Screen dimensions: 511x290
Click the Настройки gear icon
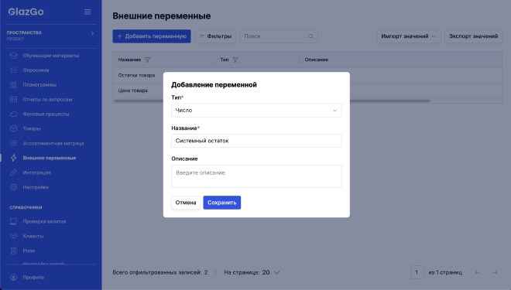tap(13, 187)
